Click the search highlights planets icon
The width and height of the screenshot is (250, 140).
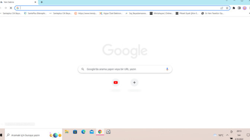[x=55, y=135]
